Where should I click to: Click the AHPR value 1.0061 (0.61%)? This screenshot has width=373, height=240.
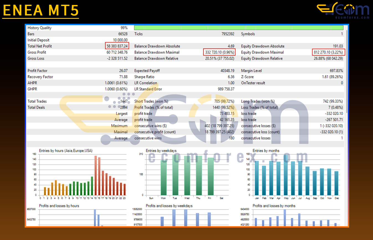[x=116, y=83]
